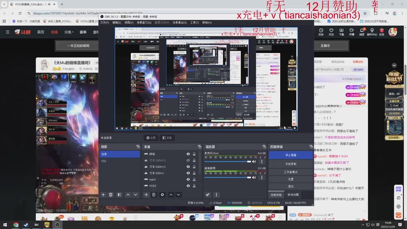Undock the controls panel
Screen dimensions: 407x229
[311, 147]
